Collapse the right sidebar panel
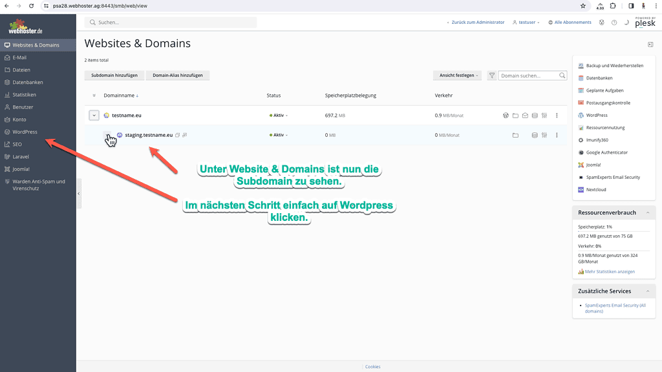Image resolution: width=662 pixels, height=372 pixels. [650, 45]
